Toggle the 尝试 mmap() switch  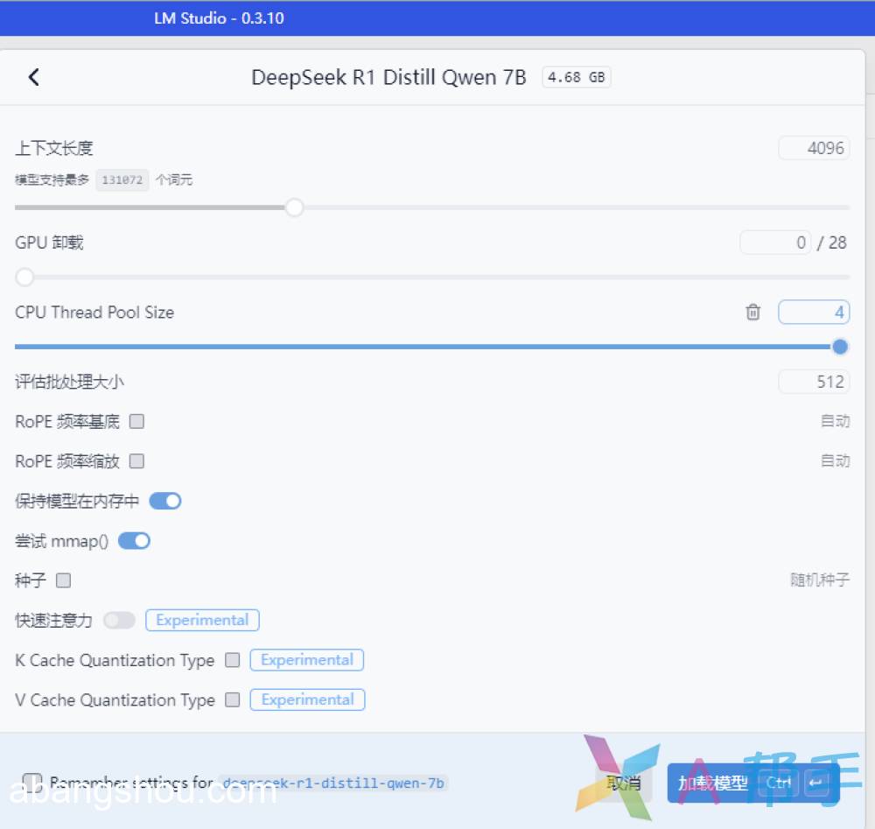(x=134, y=541)
